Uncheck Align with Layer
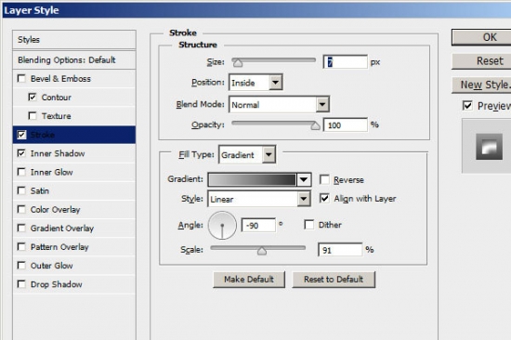The image size is (511, 340). [x=324, y=198]
